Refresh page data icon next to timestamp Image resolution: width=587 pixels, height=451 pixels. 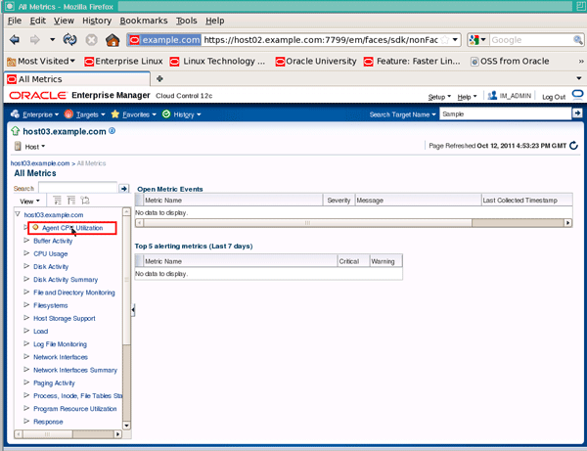[573, 145]
